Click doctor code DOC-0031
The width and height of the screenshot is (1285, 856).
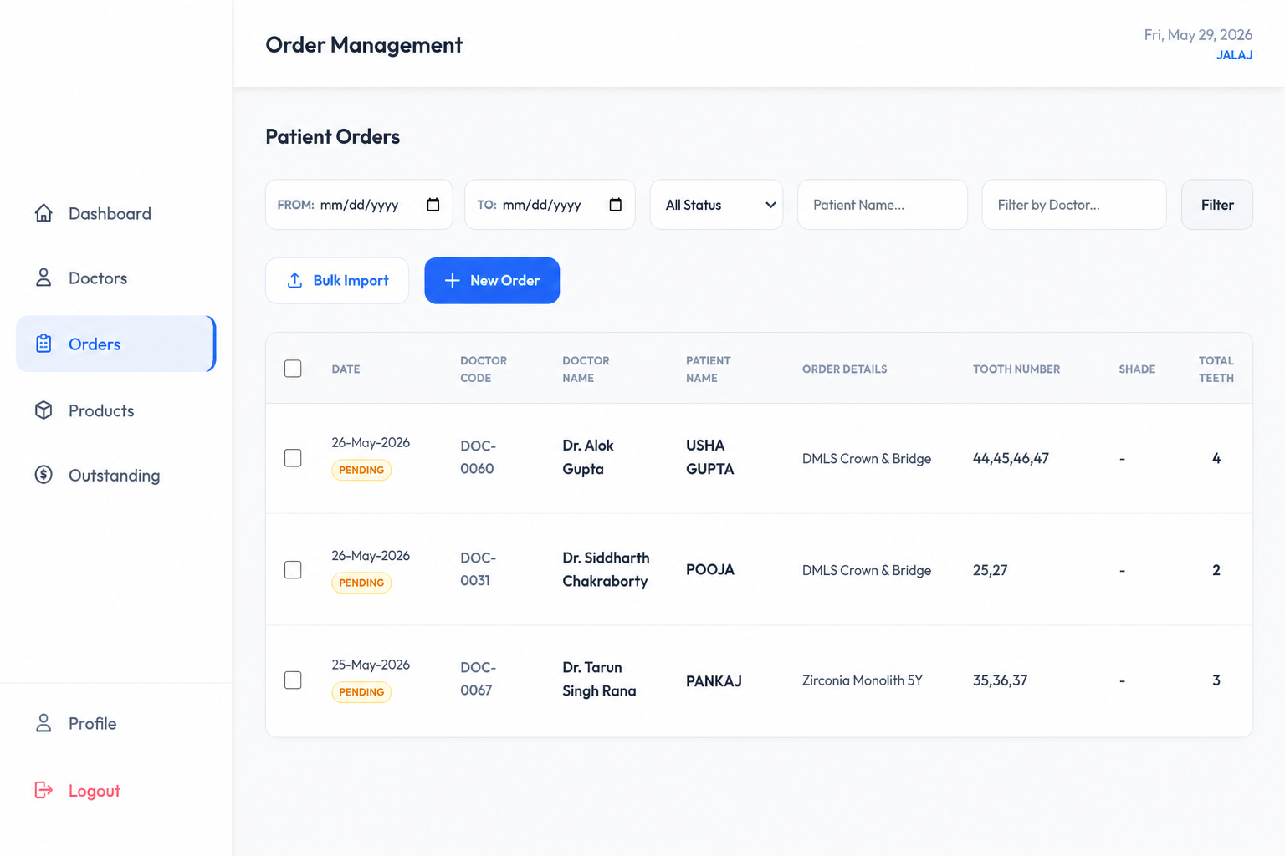click(478, 569)
